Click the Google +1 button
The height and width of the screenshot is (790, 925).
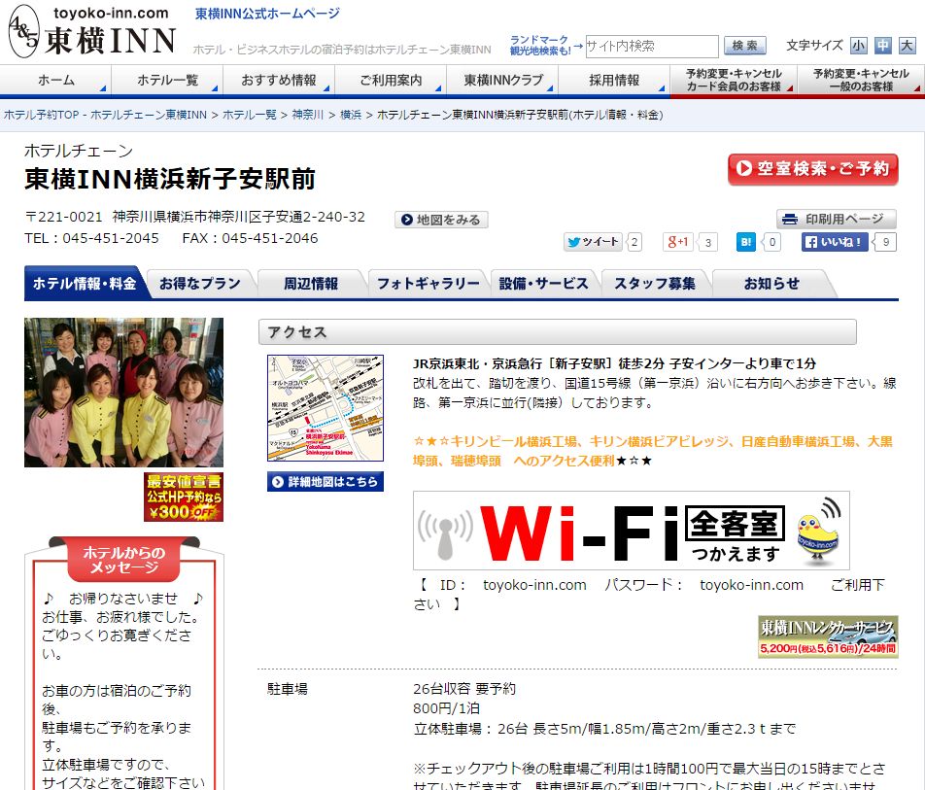point(678,242)
